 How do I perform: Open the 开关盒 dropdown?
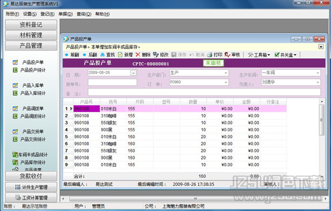[x=285, y=55]
